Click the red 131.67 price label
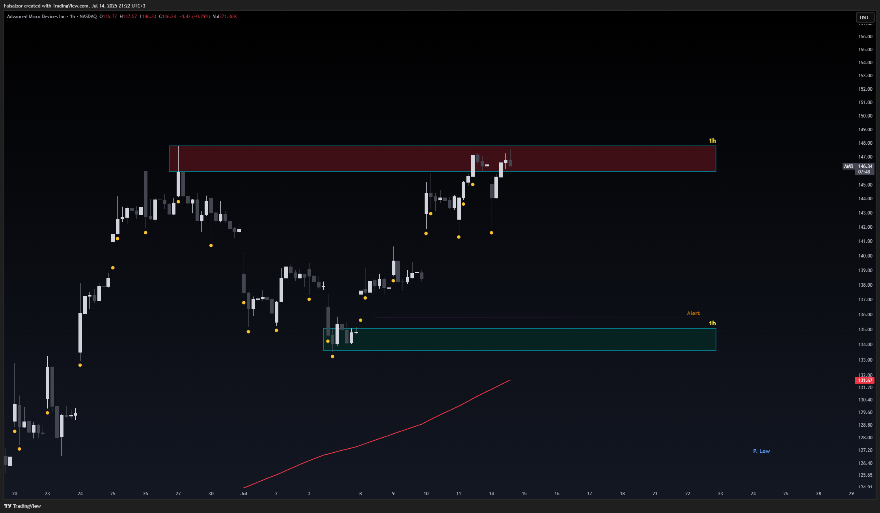Image resolution: width=880 pixels, height=513 pixels. (x=865, y=381)
